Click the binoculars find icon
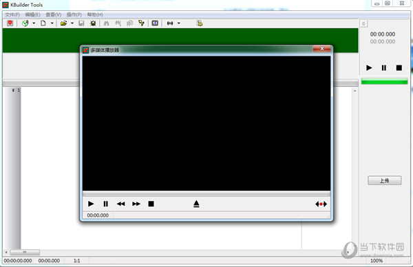413x267 pixels. (107, 23)
